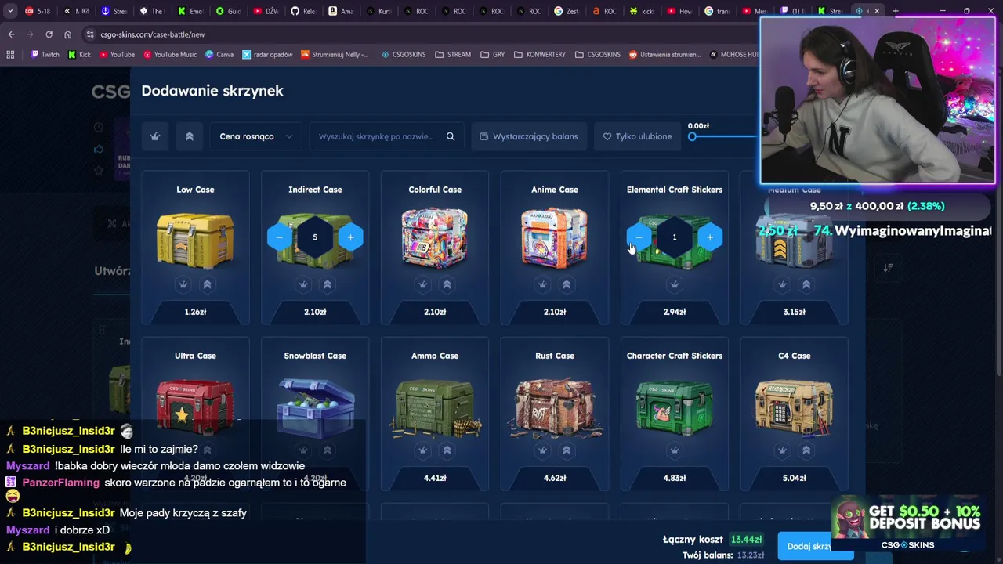This screenshot has width=1003, height=564.
Task: Click the price range slider handle
Action: click(x=692, y=137)
